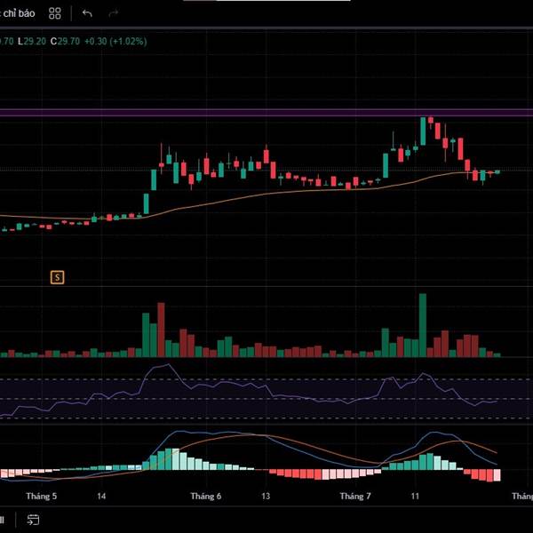Click the tallest green volume bar

(x=423, y=325)
